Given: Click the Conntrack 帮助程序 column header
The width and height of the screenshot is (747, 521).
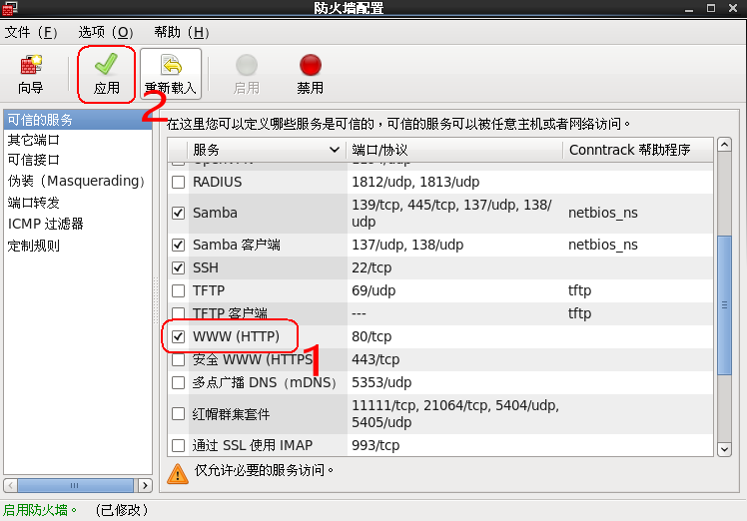Looking at the screenshot, I should (638, 150).
